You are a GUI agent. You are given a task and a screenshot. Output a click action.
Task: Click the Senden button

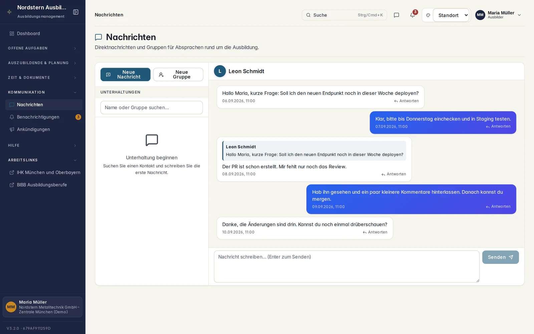click(501, 257)
